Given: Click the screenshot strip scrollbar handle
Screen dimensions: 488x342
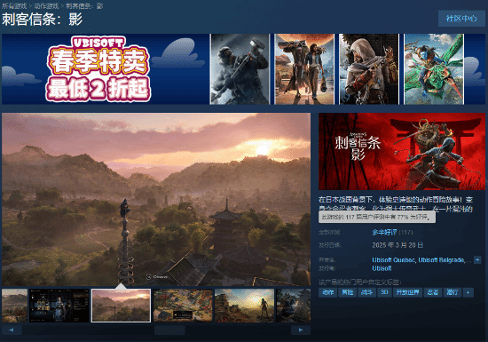Looking at the screenshot, I should tap(169, 330).
